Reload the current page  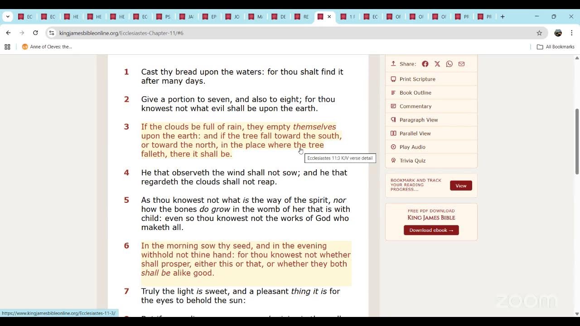[35, 33]
